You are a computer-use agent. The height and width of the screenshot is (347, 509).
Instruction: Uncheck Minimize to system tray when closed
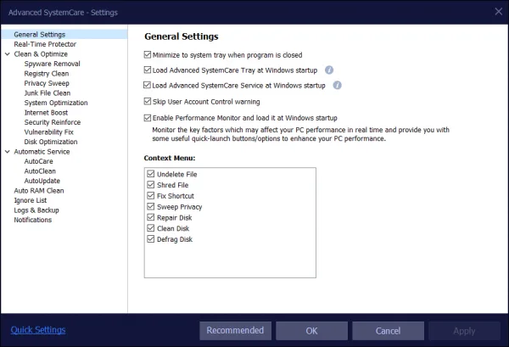(x=148, y=55)
